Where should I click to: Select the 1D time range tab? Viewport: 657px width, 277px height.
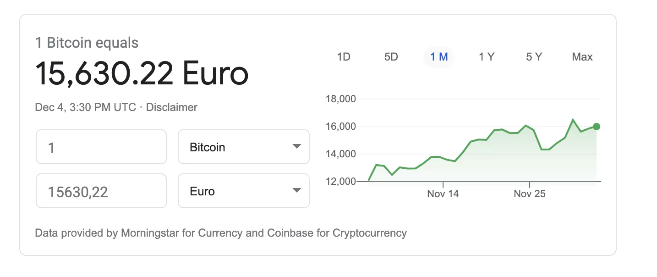click(x=344, y=57)
